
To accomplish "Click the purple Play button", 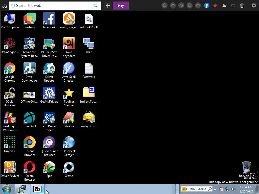I will click(x=121, y=6).
